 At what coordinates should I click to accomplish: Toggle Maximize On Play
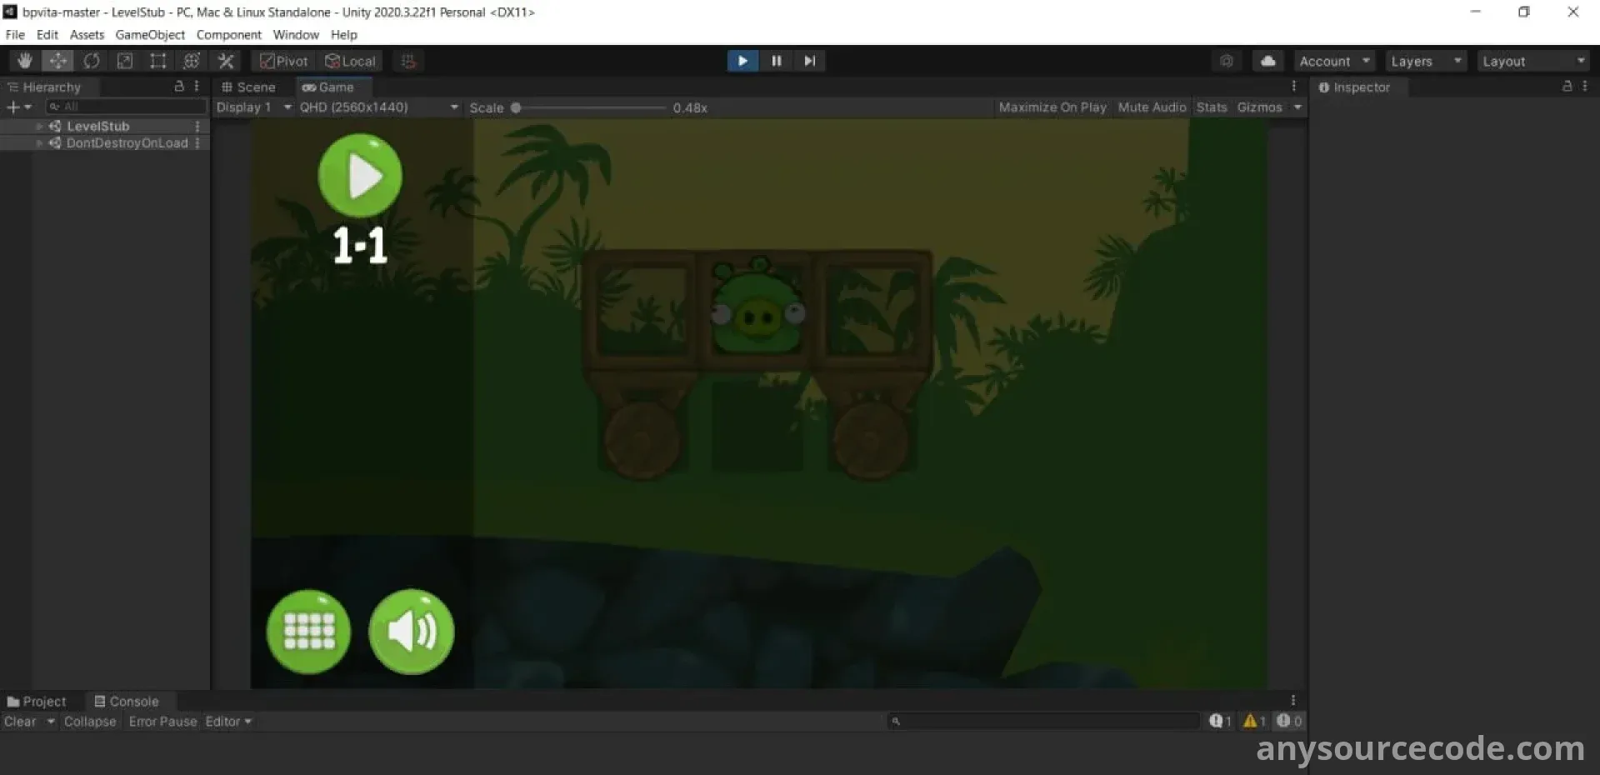tap(1052, 107)
